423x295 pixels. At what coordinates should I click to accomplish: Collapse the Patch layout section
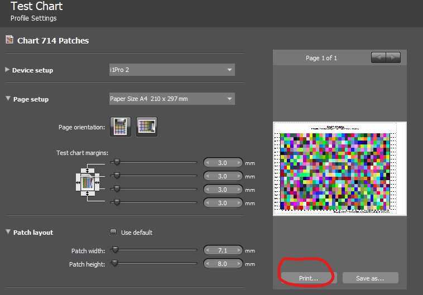click(8, 232)
